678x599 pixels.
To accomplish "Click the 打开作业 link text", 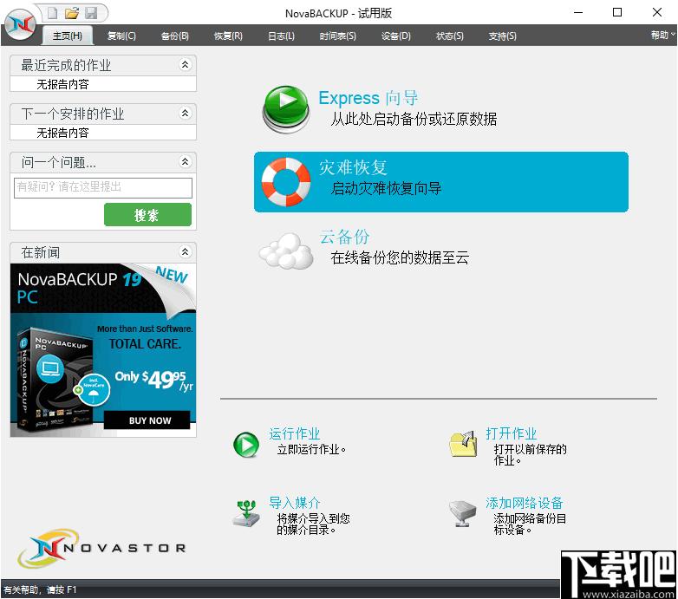I will click(511, 433).
